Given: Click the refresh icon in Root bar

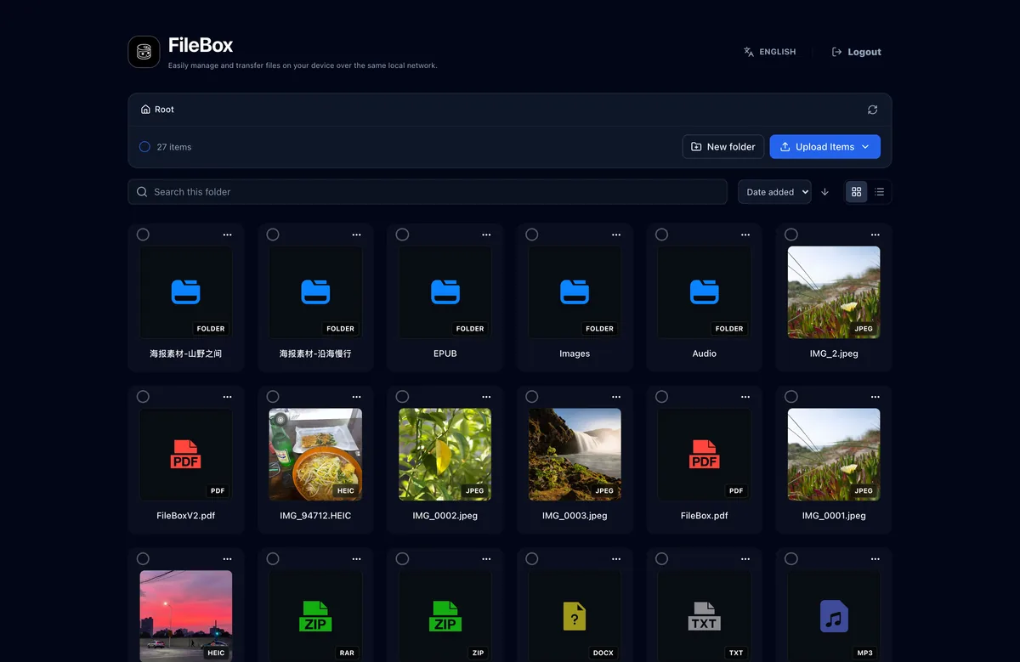Looking at the screenshot, I should tap(872, 110).
